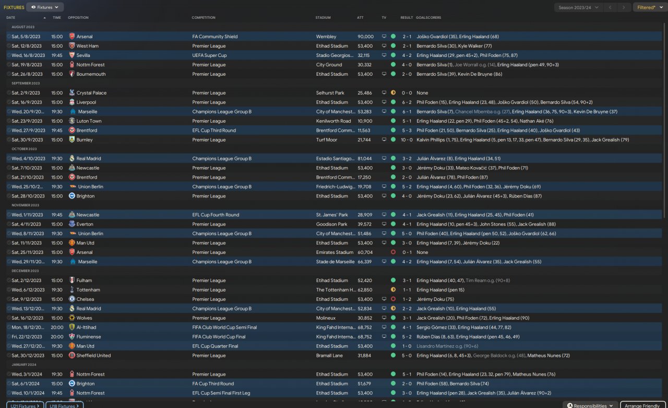Click the 90,000 attendance figure
The image size is (668, 408).
(365, 37)
